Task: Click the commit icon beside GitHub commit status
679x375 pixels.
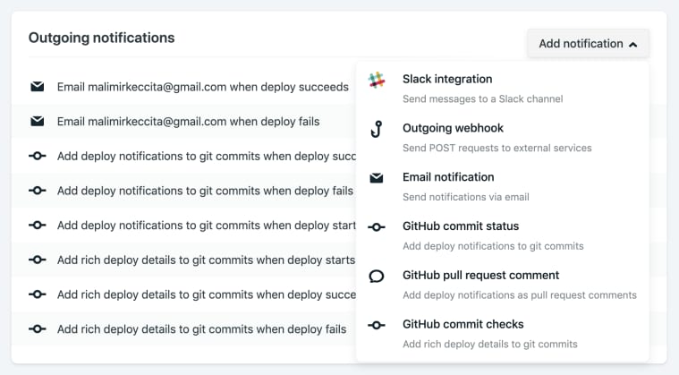Action: click(x=377, y=227)
